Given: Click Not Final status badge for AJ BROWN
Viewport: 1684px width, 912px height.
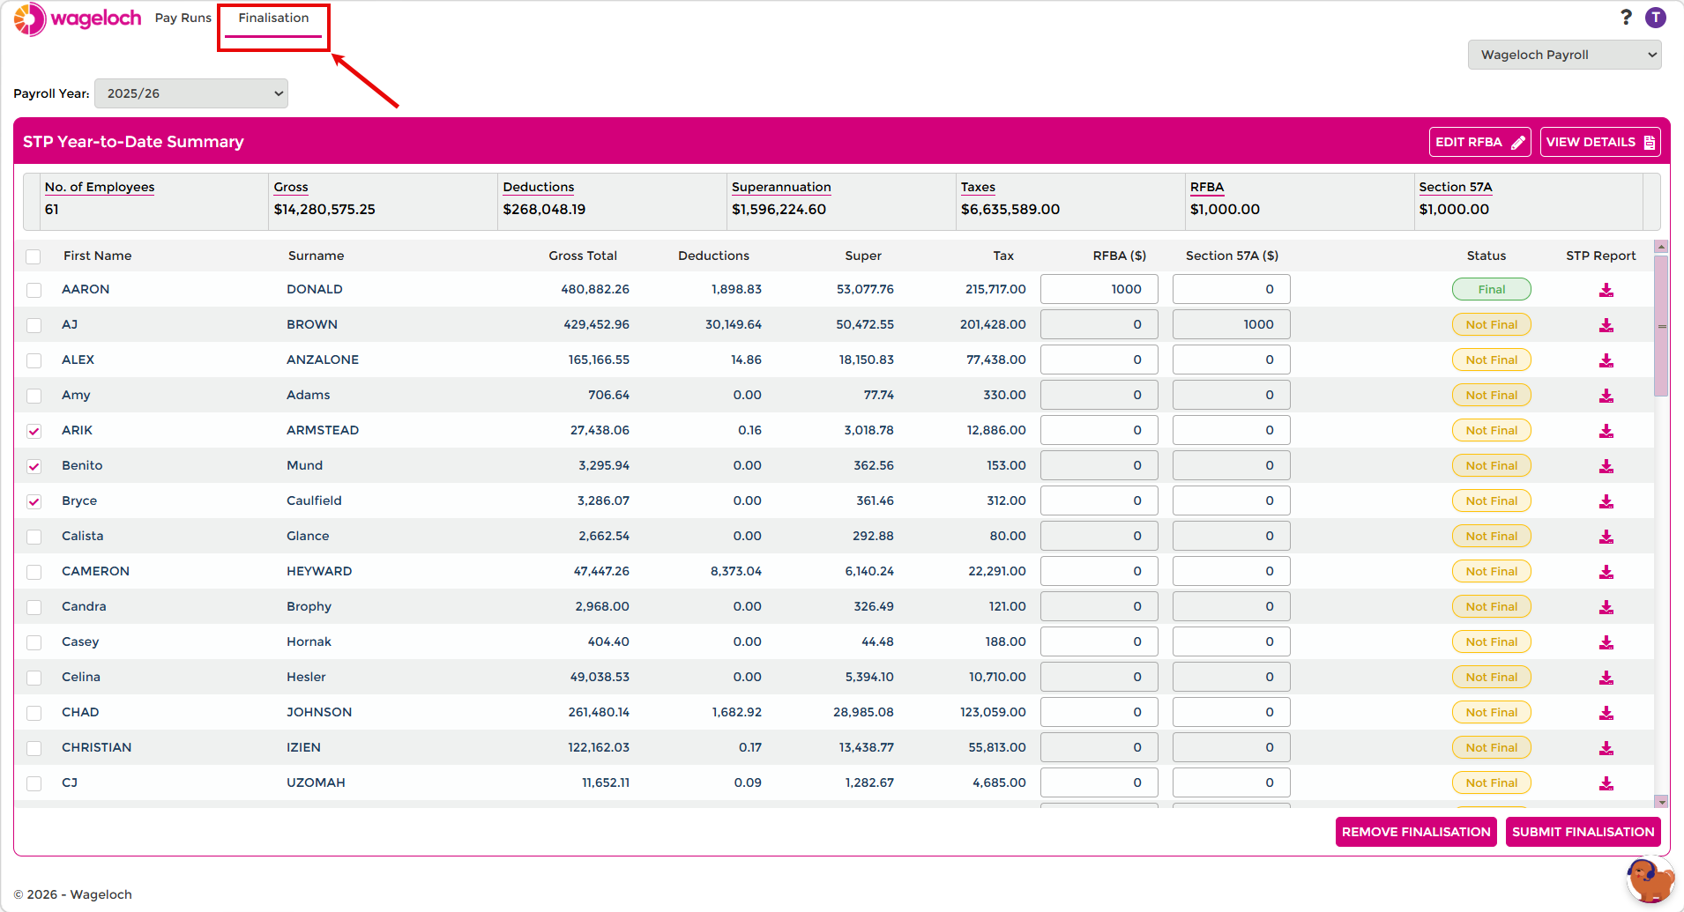Looking at the screenshot, I should click(1492, 324).
